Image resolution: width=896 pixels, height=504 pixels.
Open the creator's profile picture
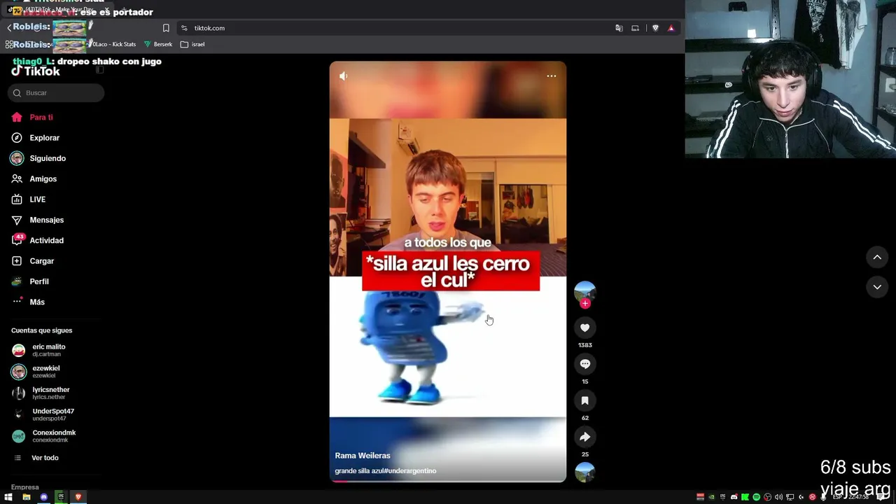[585, 290]
